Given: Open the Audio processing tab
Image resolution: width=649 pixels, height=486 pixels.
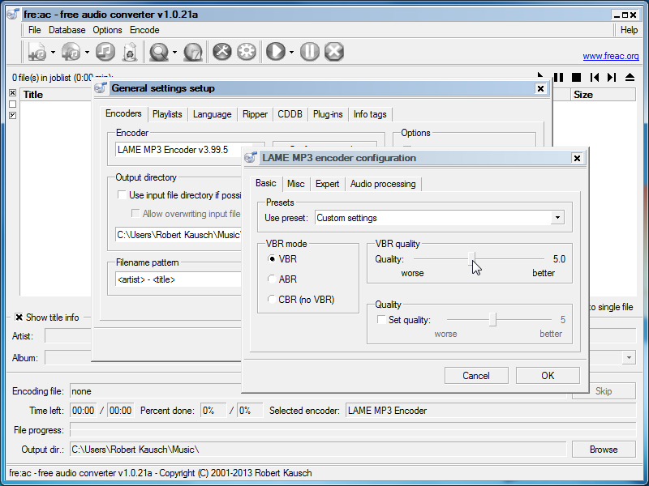Looking at the screenshot, I should pyautogui.click(x=382, y=184).
